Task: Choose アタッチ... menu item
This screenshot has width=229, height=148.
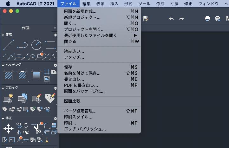Action: pyautogui.click(x=99, y=57)
